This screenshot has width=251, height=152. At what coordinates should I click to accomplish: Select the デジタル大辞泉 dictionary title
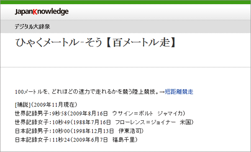[32, 27]
